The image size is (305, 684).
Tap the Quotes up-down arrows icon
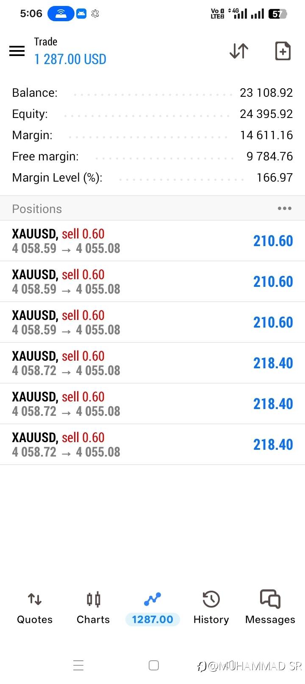(35, 599)
